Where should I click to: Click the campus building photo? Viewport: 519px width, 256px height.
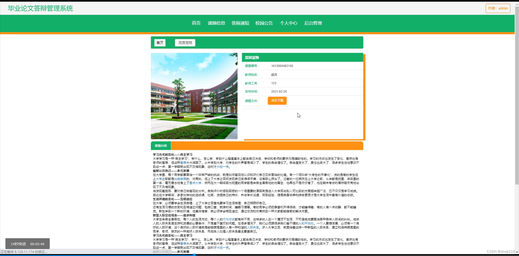pyautogui.click(x=194, y=96)
